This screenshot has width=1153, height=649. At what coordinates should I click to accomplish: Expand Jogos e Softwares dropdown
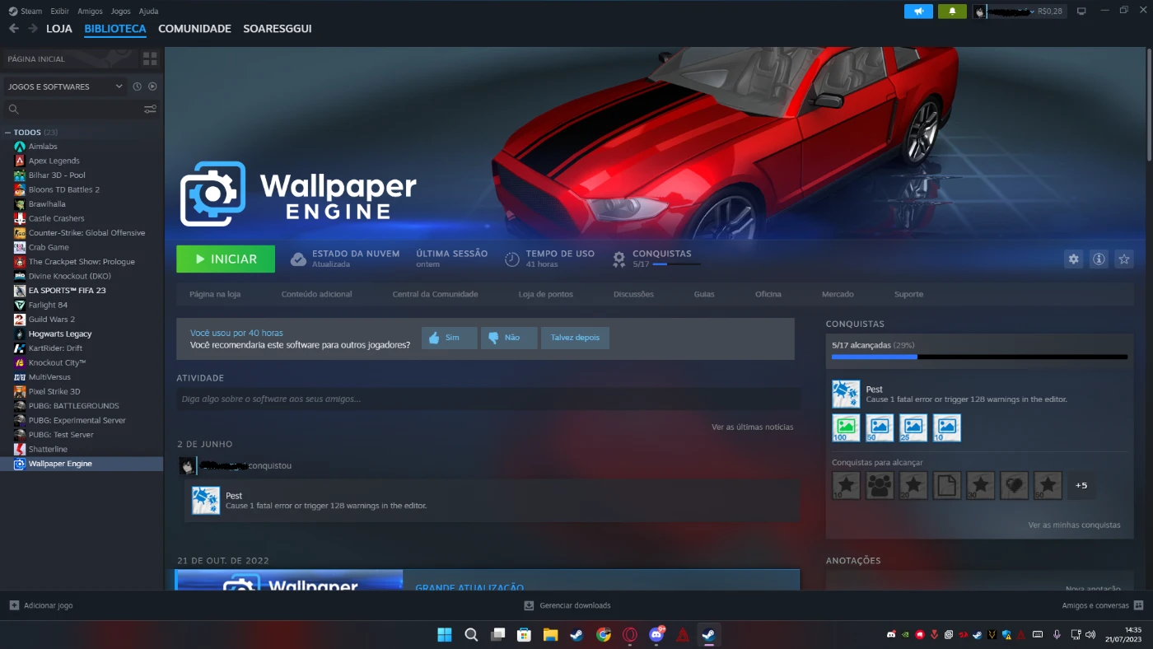66,86
